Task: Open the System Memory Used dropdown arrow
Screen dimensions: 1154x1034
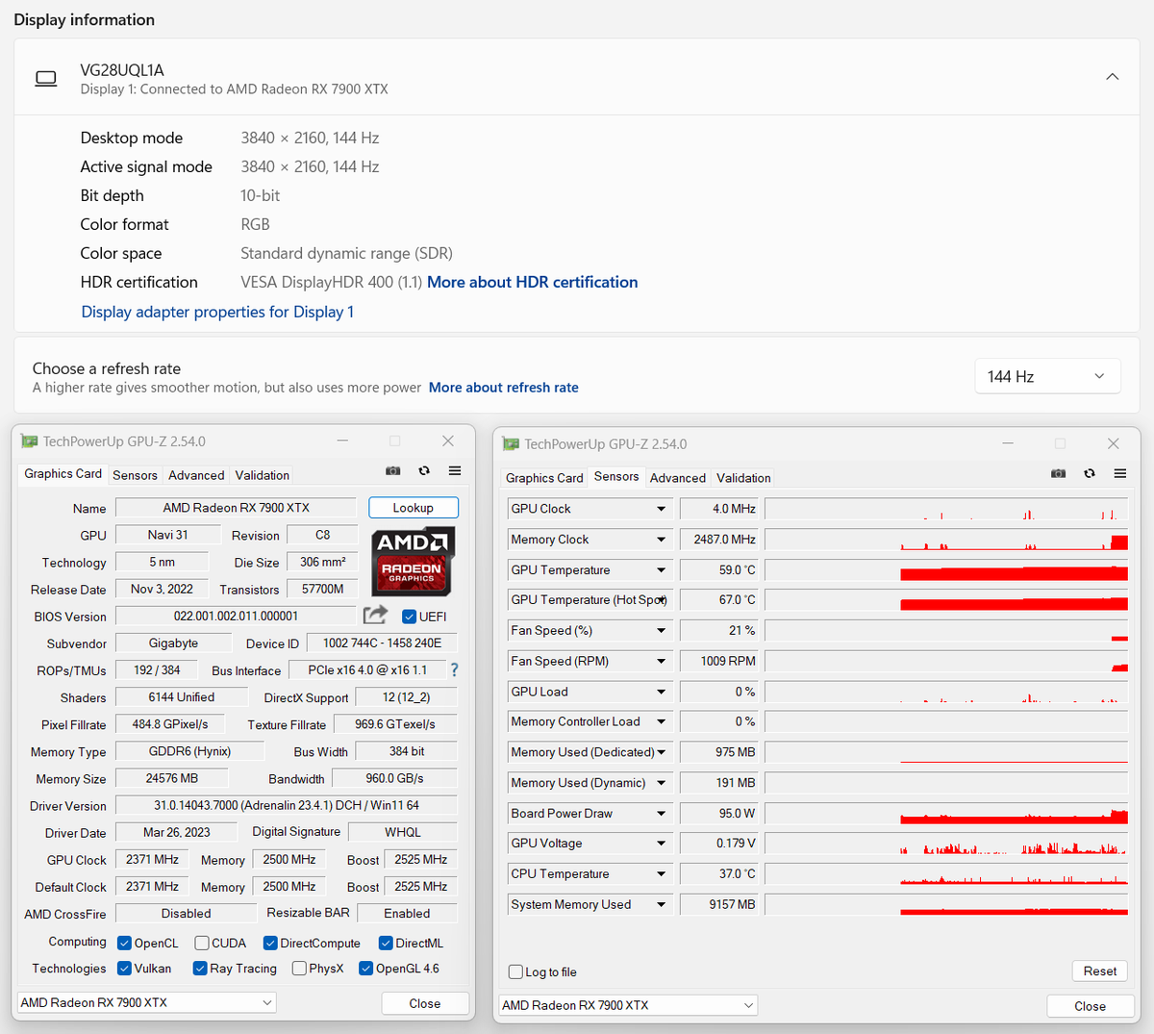Action: [662, 905]
